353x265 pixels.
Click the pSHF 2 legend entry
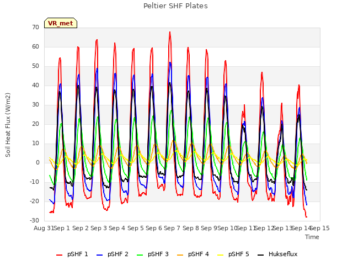point(113,254)
